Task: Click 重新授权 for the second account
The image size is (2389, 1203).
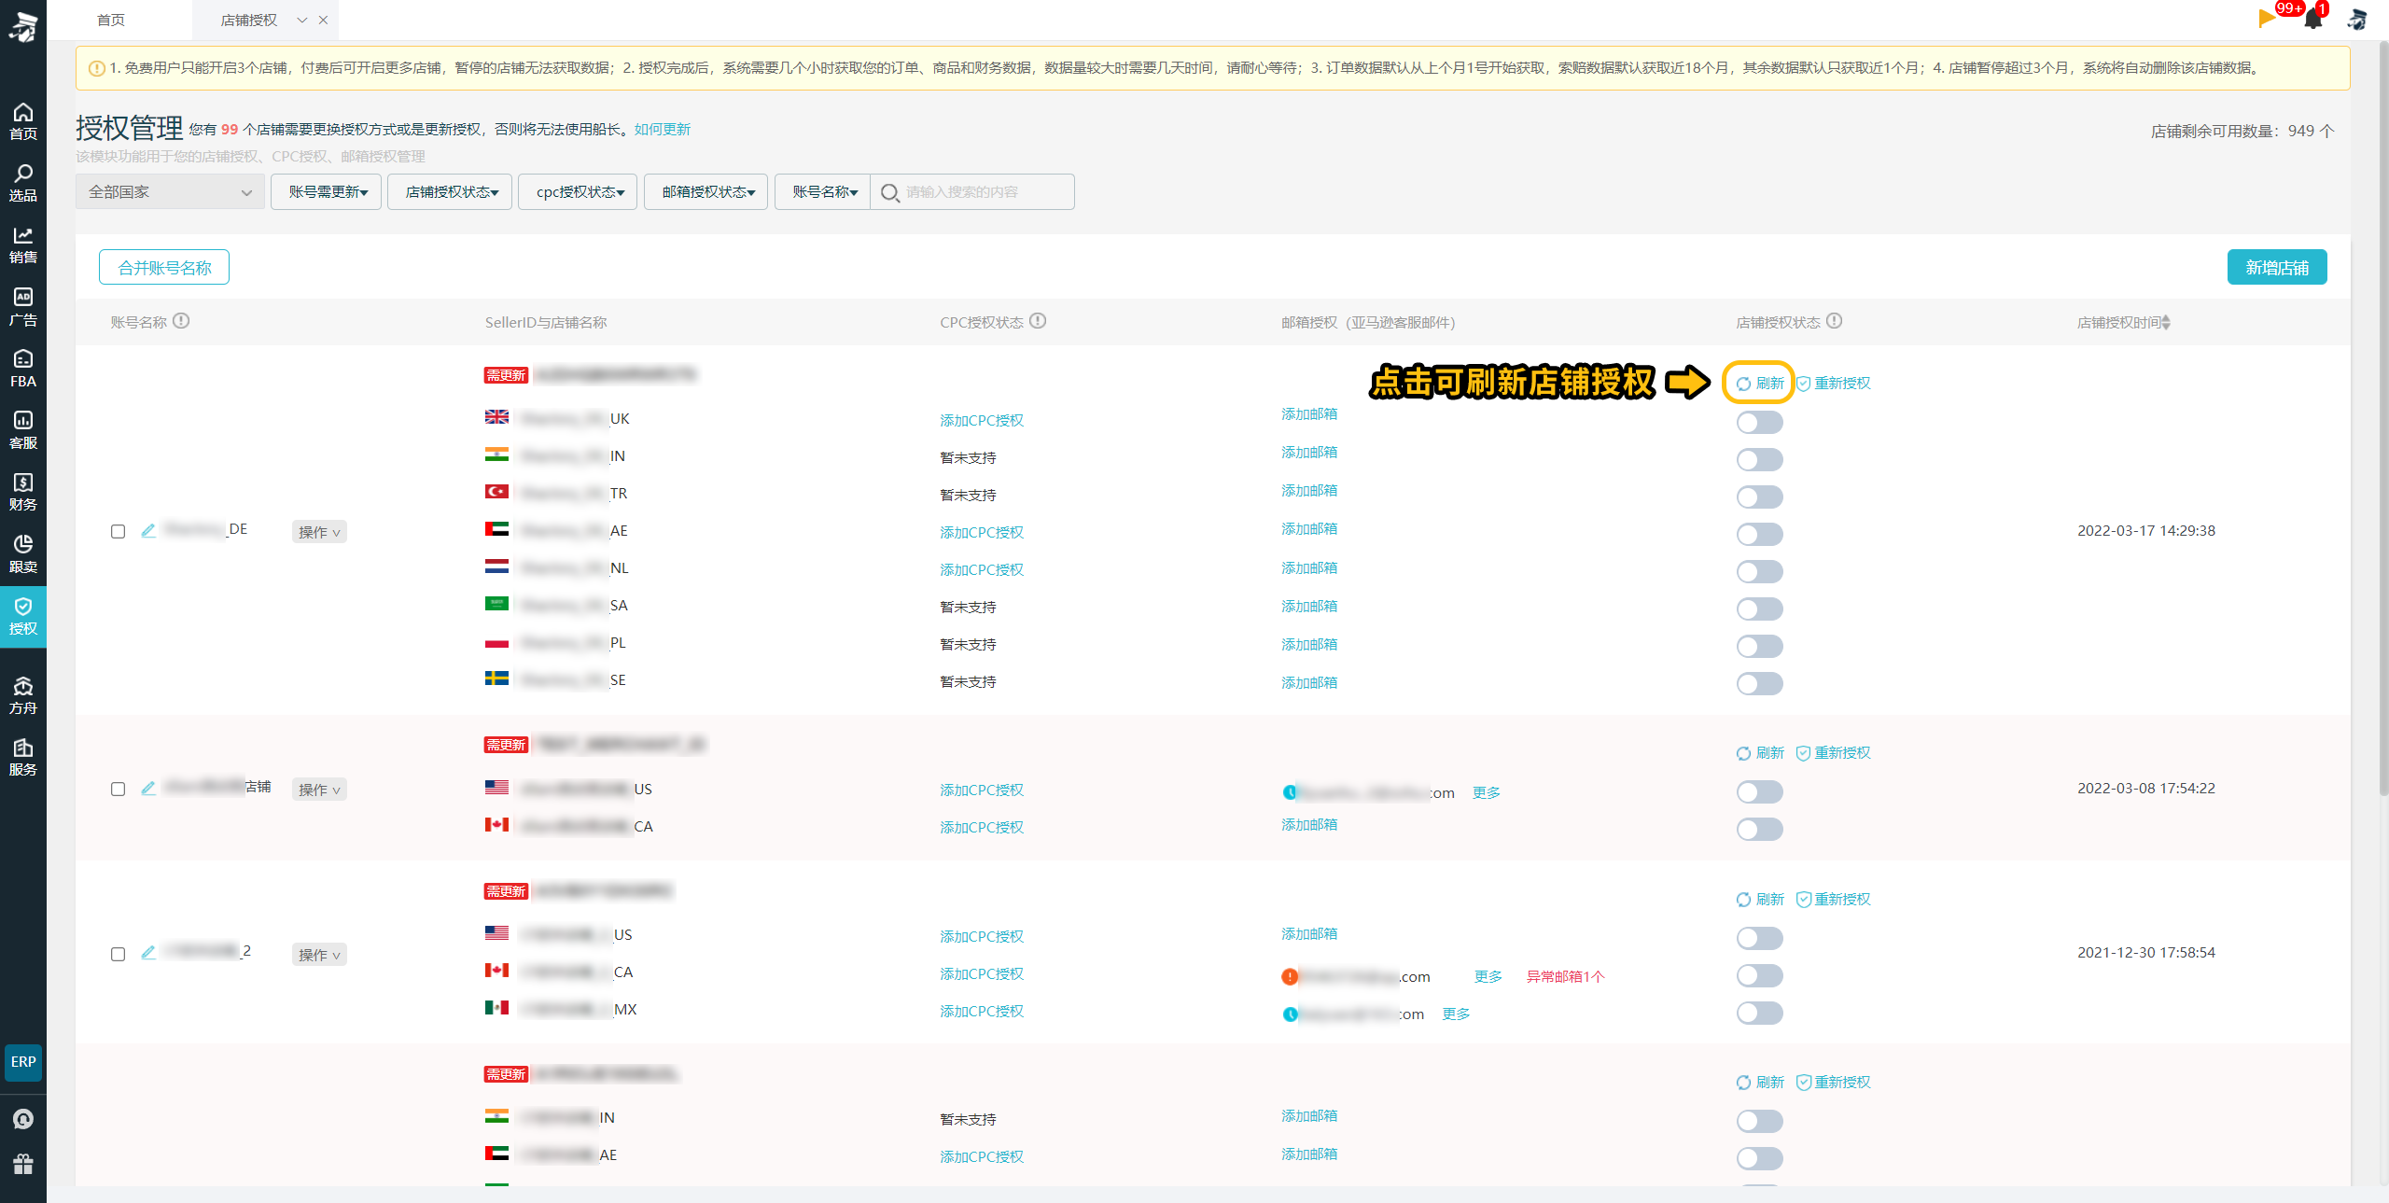Action: coord(1834,752)
